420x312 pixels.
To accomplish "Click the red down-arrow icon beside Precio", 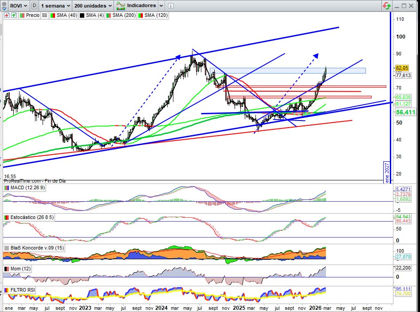I will coord(7,15).
